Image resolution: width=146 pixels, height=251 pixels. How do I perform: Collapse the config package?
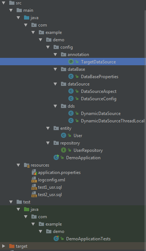click(48, 47)
